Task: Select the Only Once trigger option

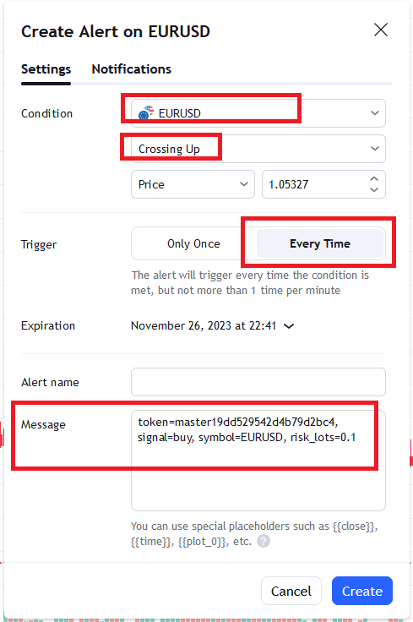Action: click(x=193, y=243)
